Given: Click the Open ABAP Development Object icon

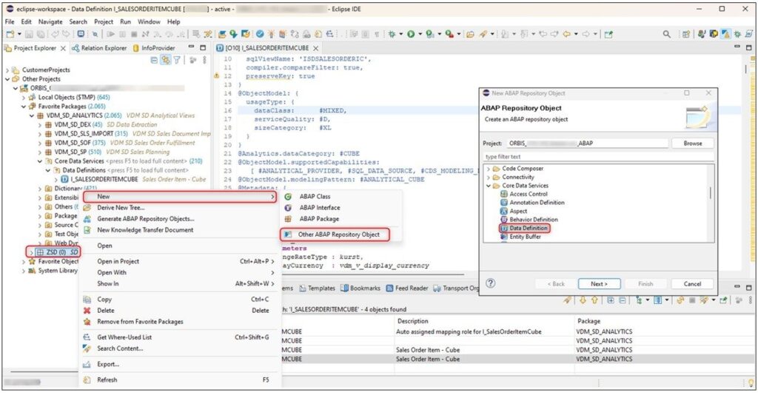Looking at the screenshot, I should tap(222, 34).
